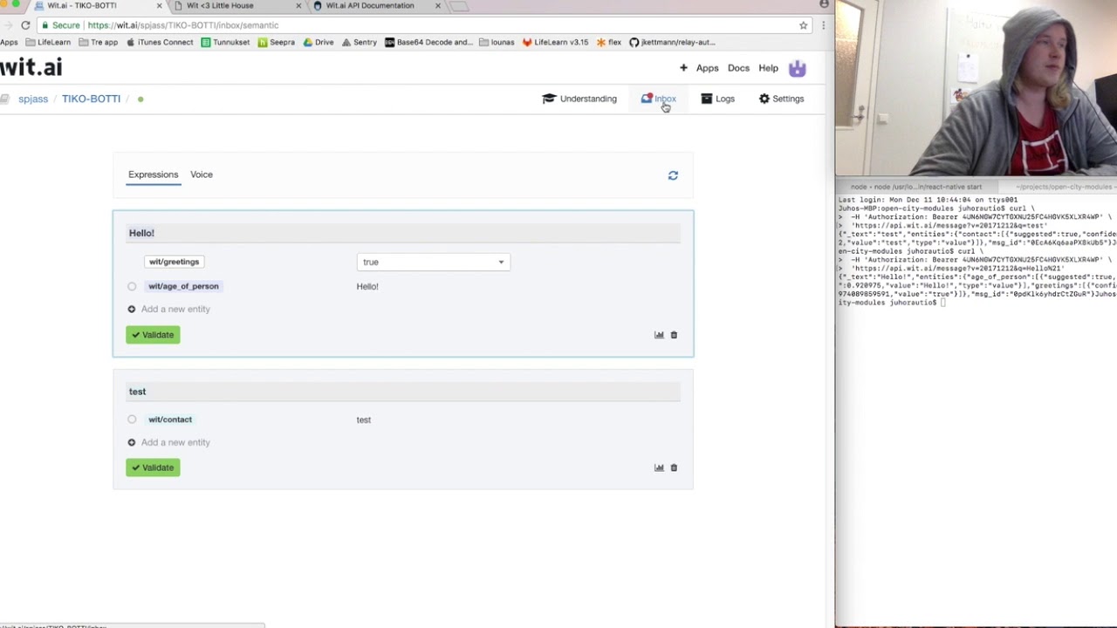Select the wit/age_of_person radio button
Screen dimensions: 1117x628
coord(132,286)
